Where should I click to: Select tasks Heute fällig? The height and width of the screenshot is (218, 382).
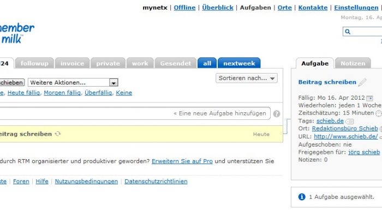coord(23,93)
